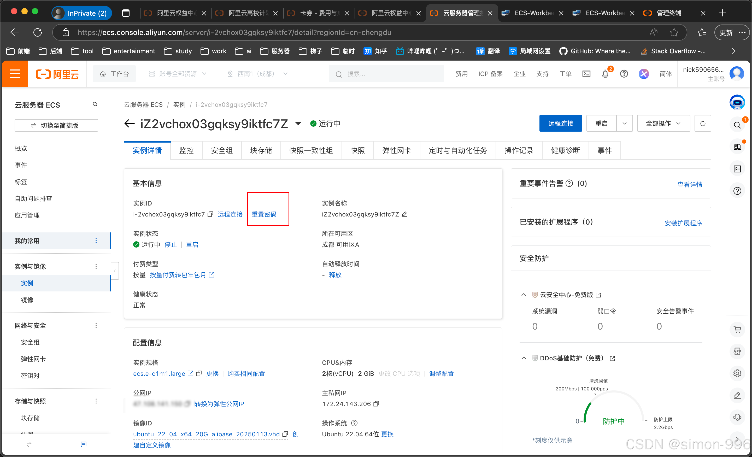Edit the instance name pencil icon

click(x=404, y=214)
